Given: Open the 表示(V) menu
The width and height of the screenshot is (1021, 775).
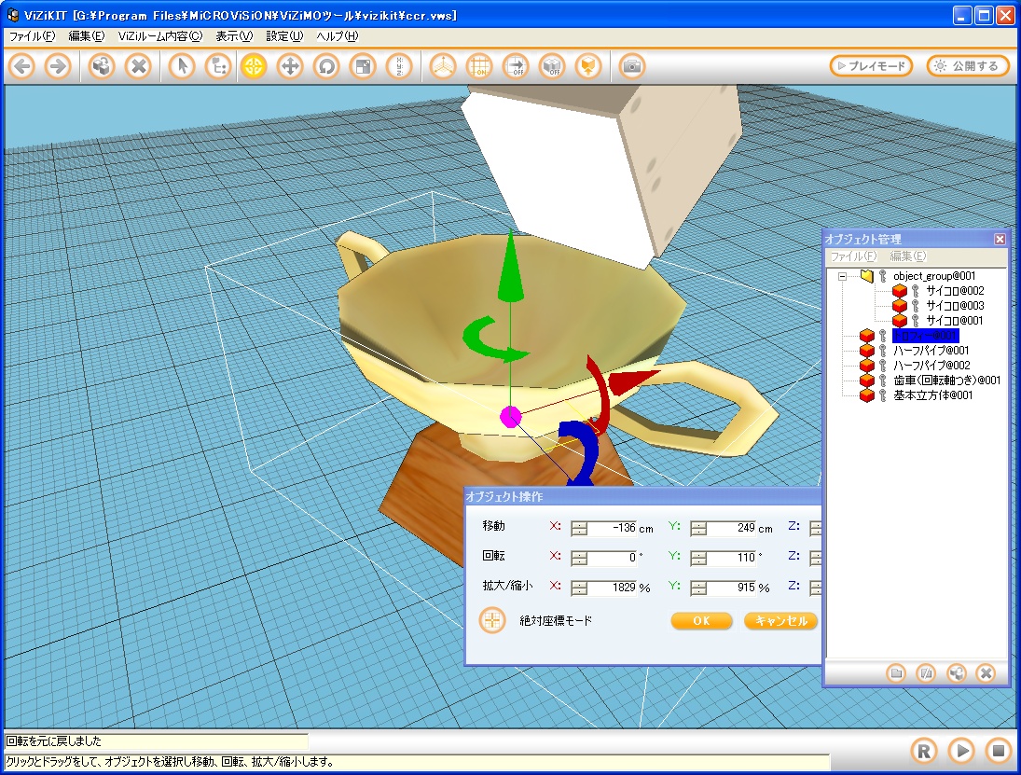Looking at the screenshot, I should point(233,36).
